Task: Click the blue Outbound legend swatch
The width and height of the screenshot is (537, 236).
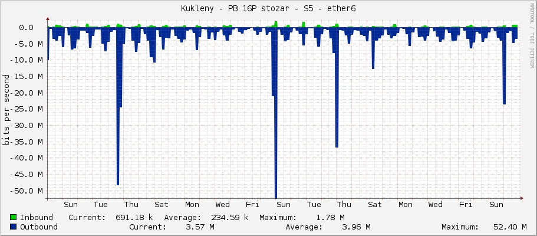Action: (x=14, y=227)
